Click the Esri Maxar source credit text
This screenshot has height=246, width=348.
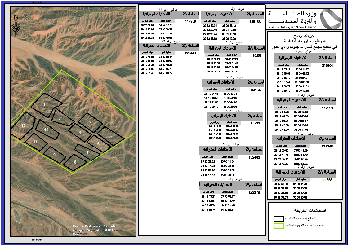click(96, 230)
